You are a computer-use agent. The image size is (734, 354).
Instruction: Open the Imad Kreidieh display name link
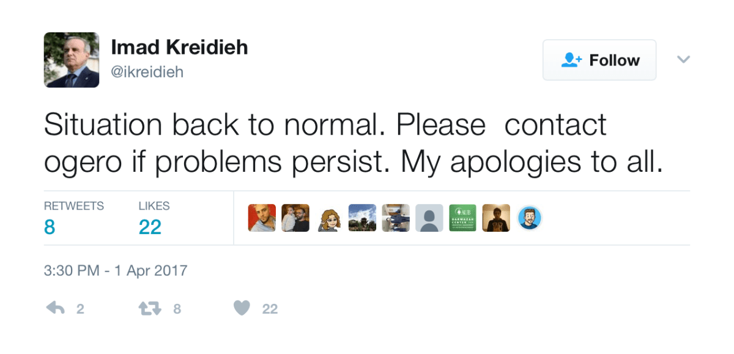click(x=179, y=47)
